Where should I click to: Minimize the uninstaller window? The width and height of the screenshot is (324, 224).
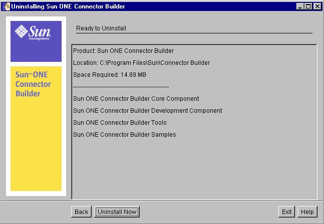point(300,6)
